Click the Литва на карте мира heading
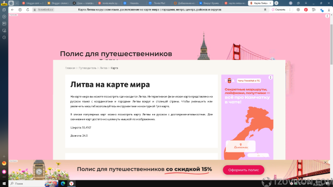This screenshot has height=187, width=333. click(110, 84)
